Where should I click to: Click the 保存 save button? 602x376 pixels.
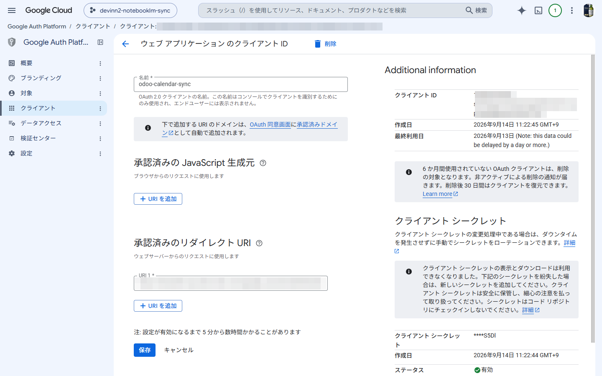coord(145,350)
